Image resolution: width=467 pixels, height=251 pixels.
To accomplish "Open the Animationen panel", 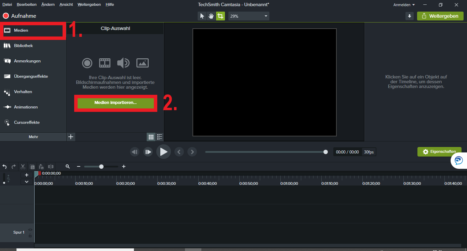I will [x=33, y=107].
